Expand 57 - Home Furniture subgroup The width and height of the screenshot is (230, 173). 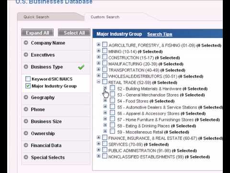click(x=105, y=119)
